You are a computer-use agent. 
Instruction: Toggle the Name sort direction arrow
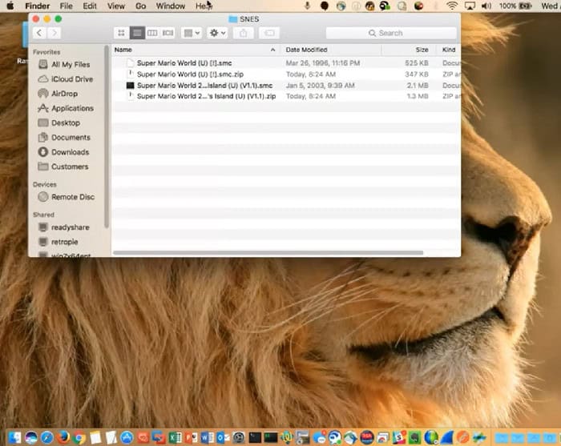[x=272, y=50]
